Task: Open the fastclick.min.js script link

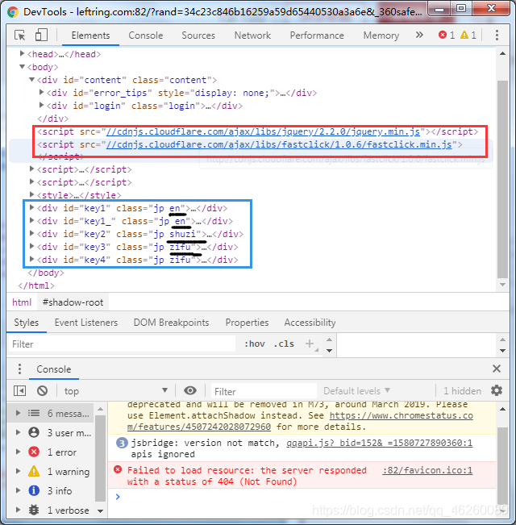Action: [279, 144]
